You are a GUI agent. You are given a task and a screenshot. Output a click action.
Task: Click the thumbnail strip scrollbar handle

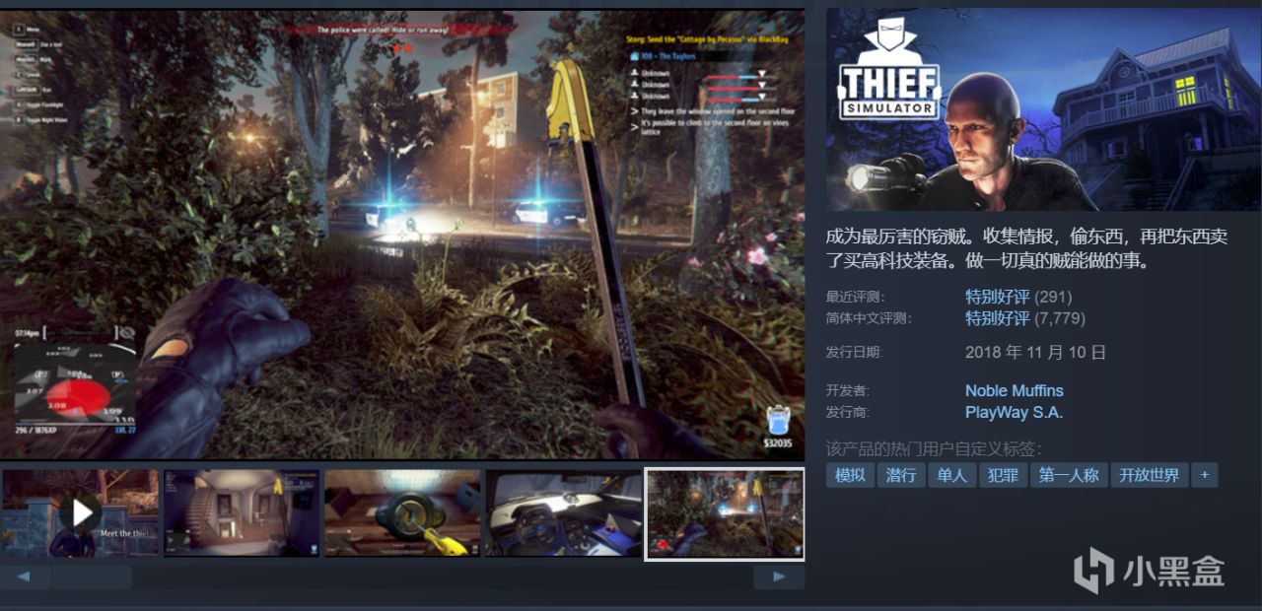(91, 577)
